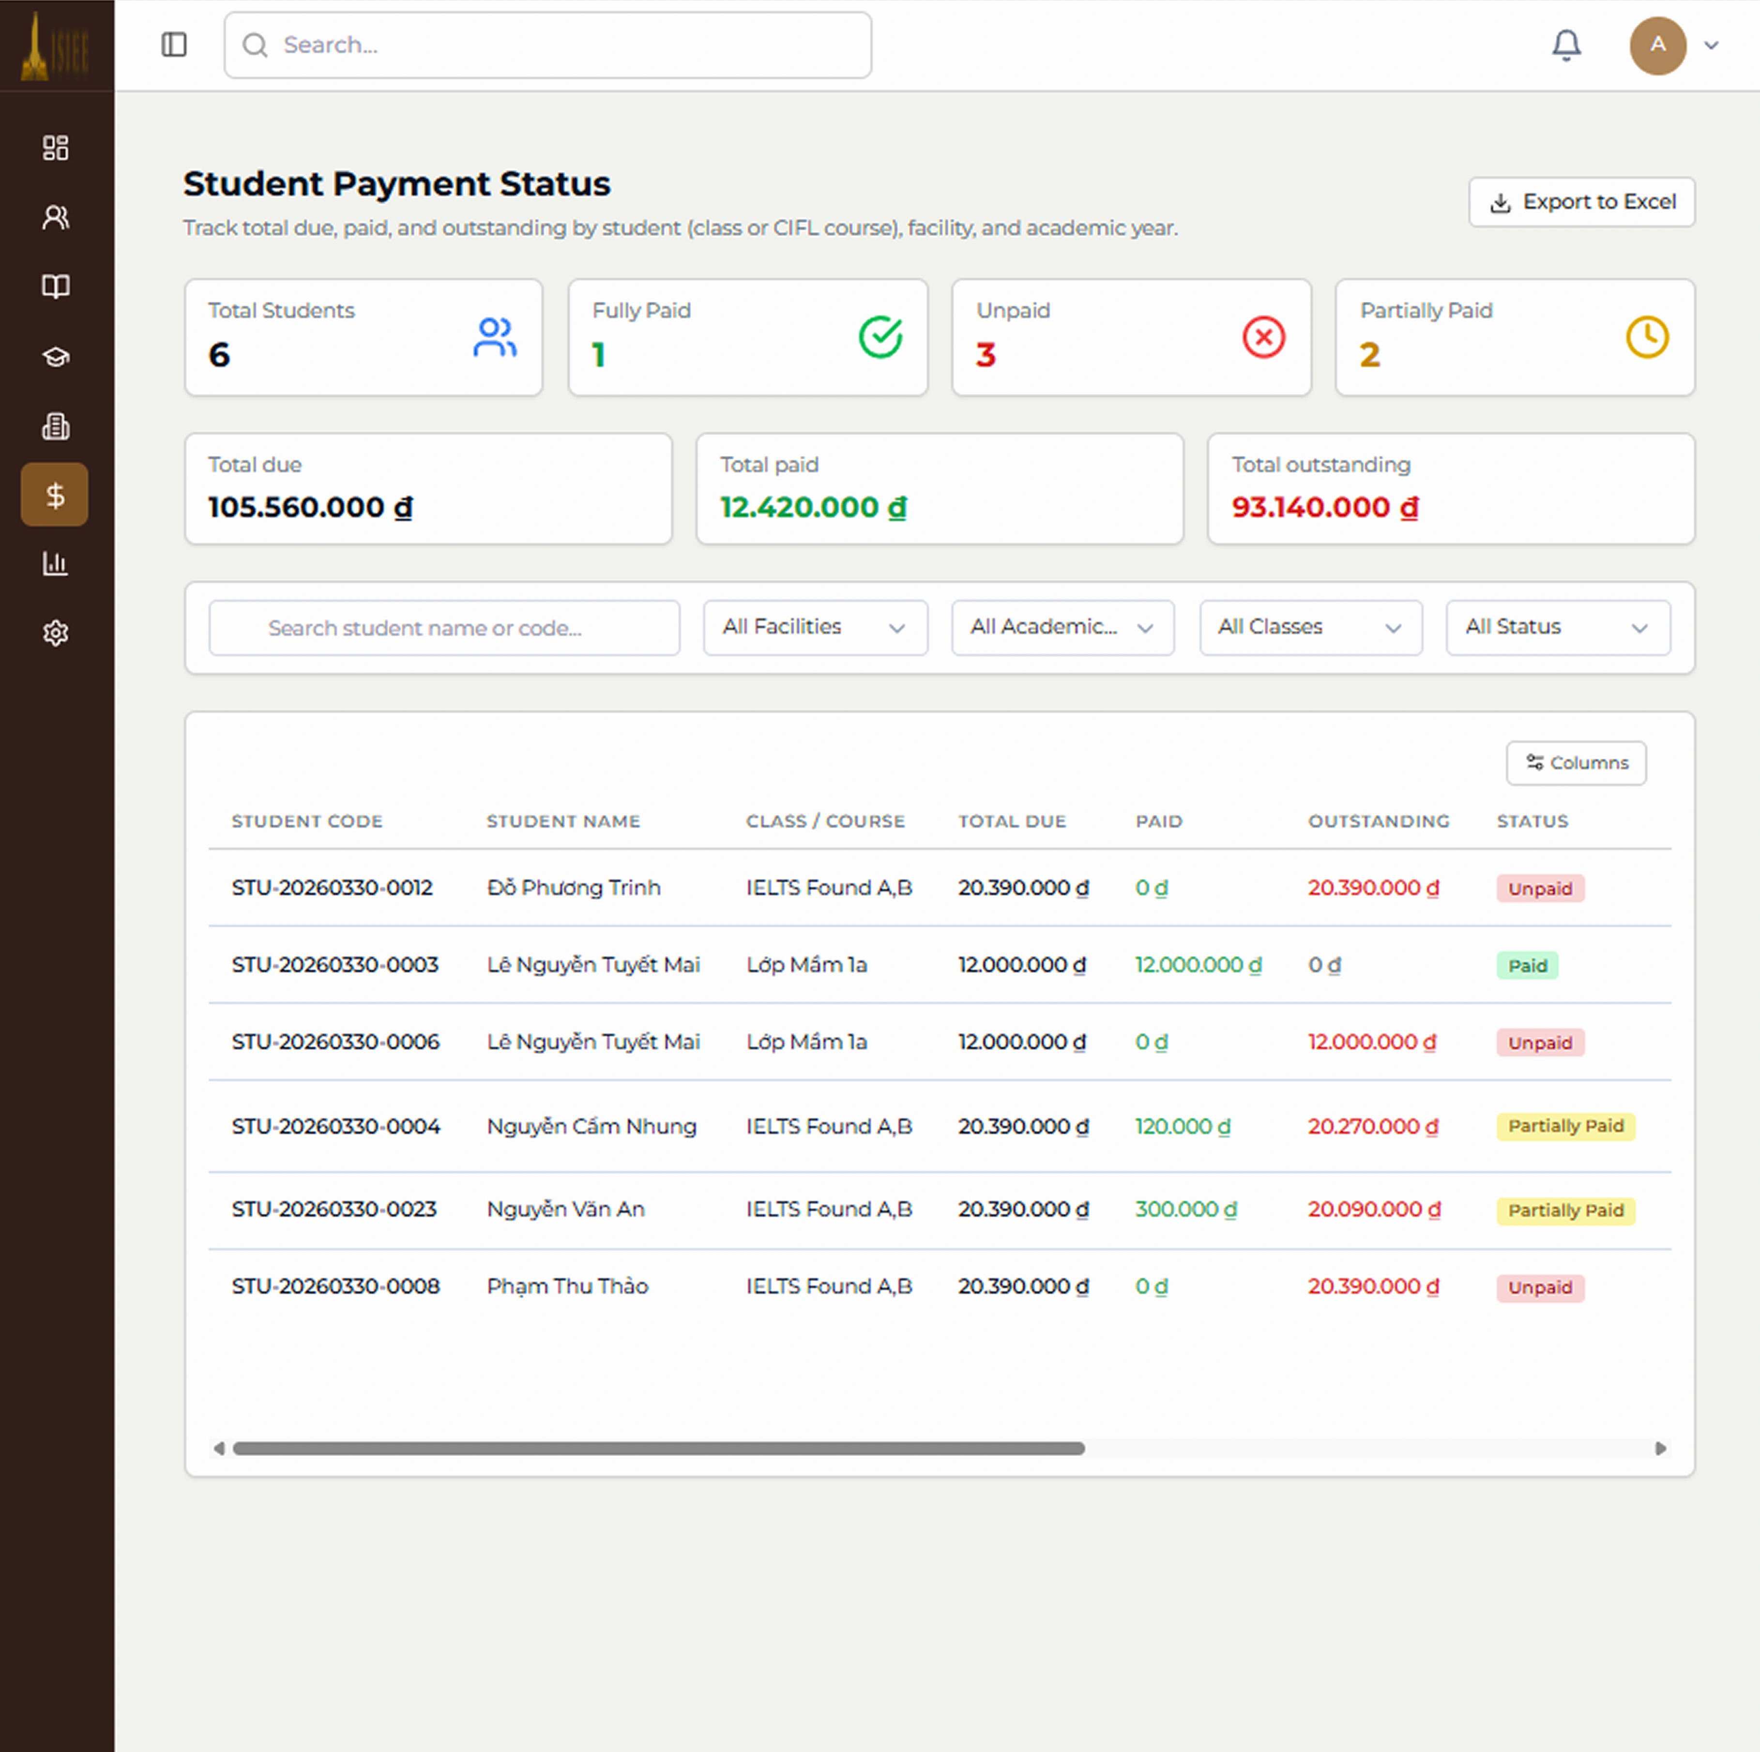Screen dimensions: 1760x1752
Task: Select student code STU-20260330-0012
Action: (x=333, y=888)
